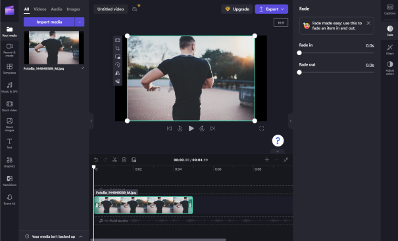This screenshot has height=241, width=398.
Task: Split clip with the scissors icon
Action: 114,160
